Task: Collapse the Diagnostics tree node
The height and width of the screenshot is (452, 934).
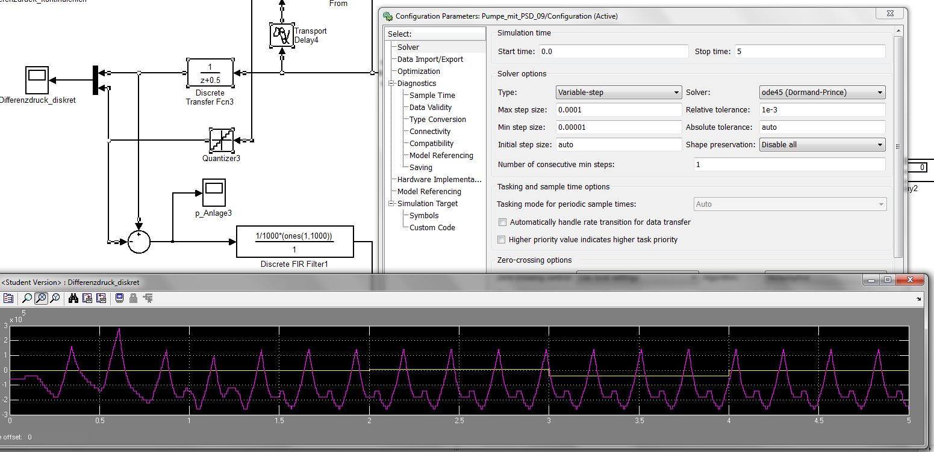Action: [391, 84]
